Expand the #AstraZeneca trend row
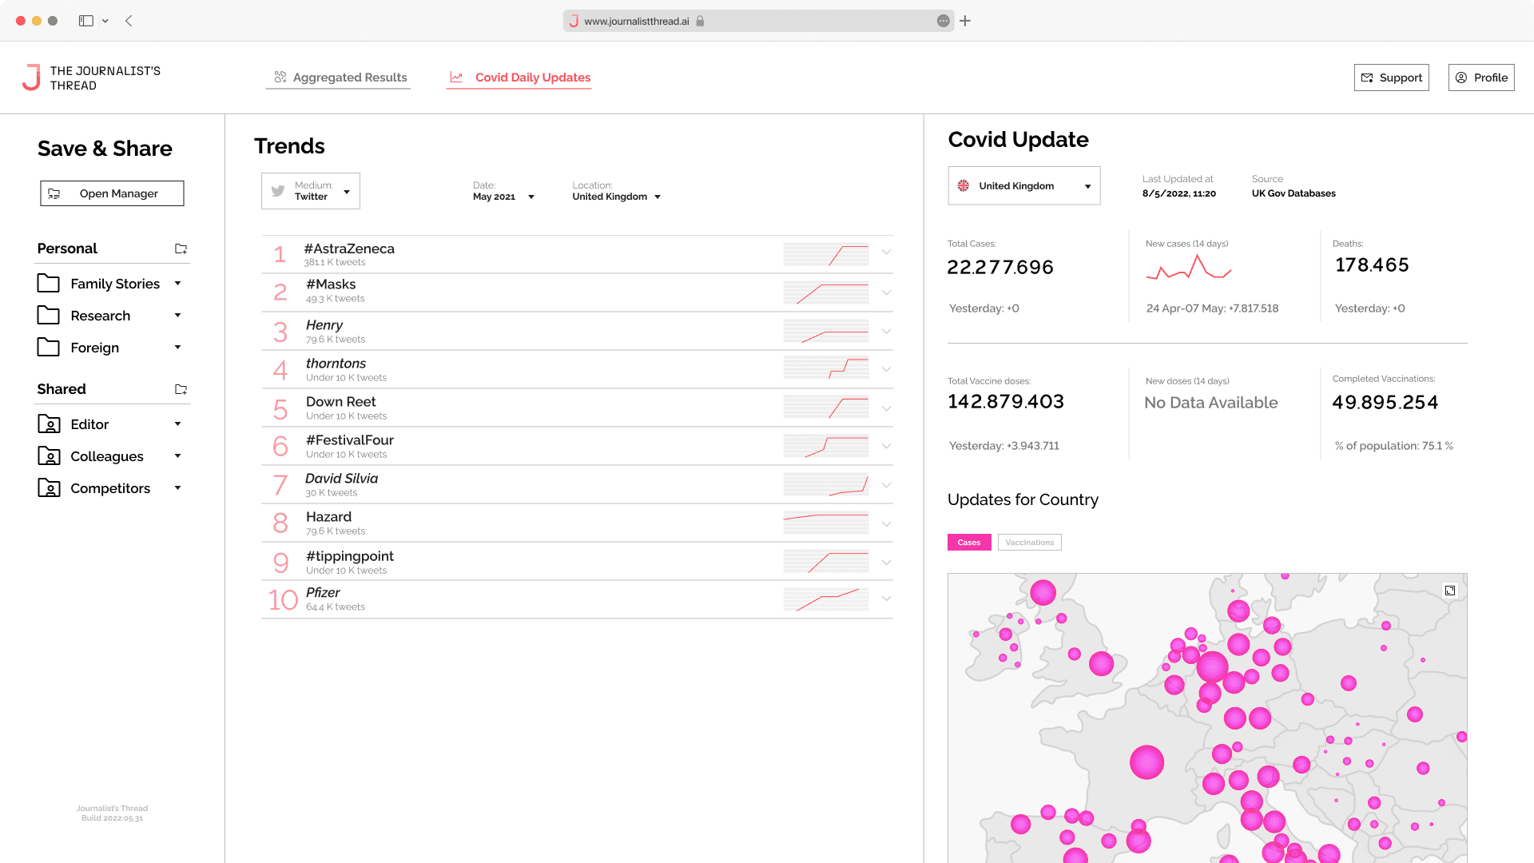Image resolution: width=1534 pixels, height=863 pixels. 886,253
